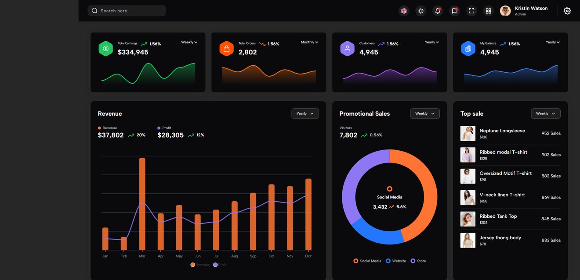Image resolution: width=580 pixels, height=280 pixels.
Task: Open Oversized Motif T-shirt product thumbnail
Action: tap(468, 176)
